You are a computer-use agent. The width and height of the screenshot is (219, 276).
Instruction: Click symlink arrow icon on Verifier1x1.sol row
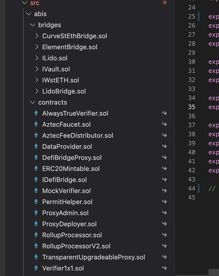pyautogui.click(x=164, y=268)
